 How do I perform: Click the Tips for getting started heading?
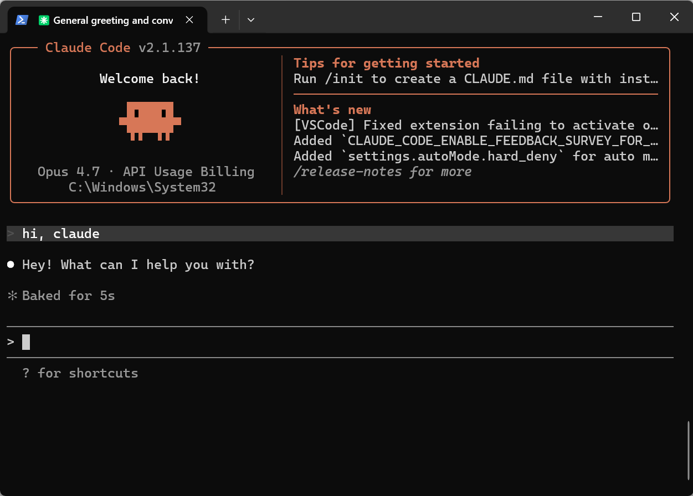(387, 63)
